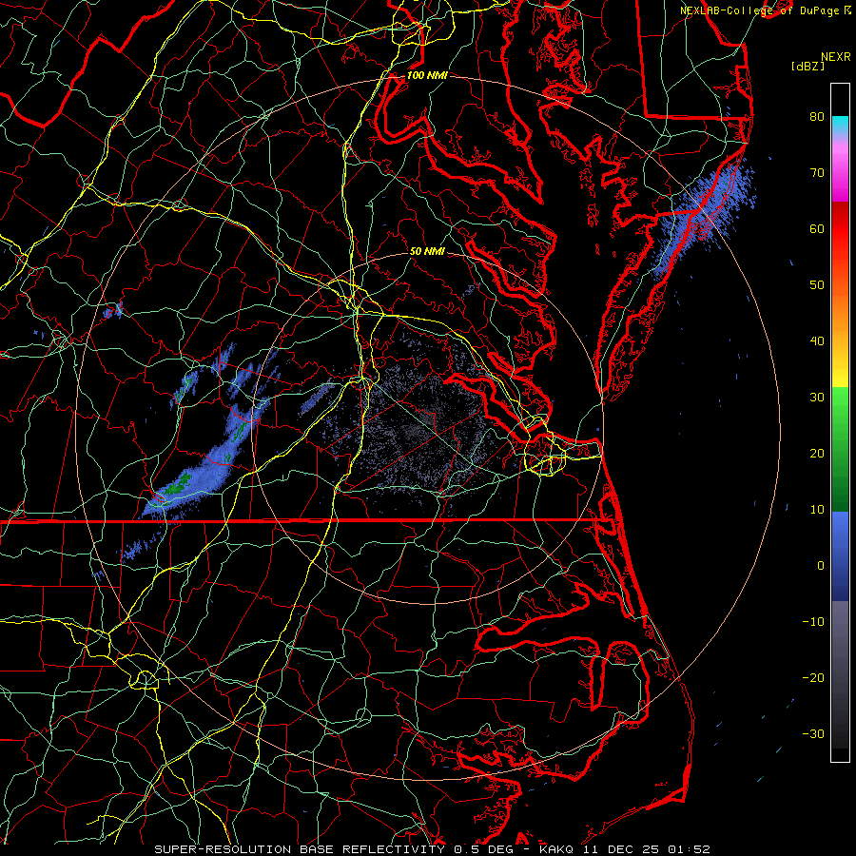Click the 70 dBZ scale value

817,173
